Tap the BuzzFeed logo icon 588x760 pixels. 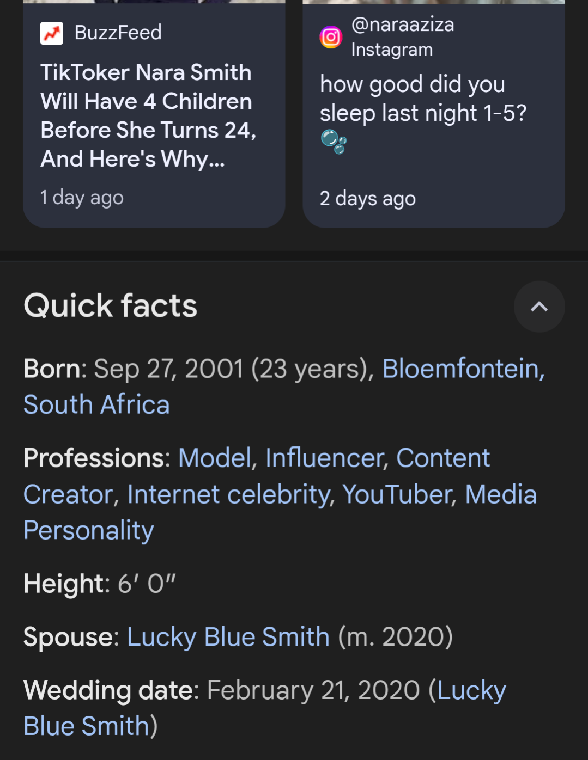pyautogui.click(x=52, y=33)
